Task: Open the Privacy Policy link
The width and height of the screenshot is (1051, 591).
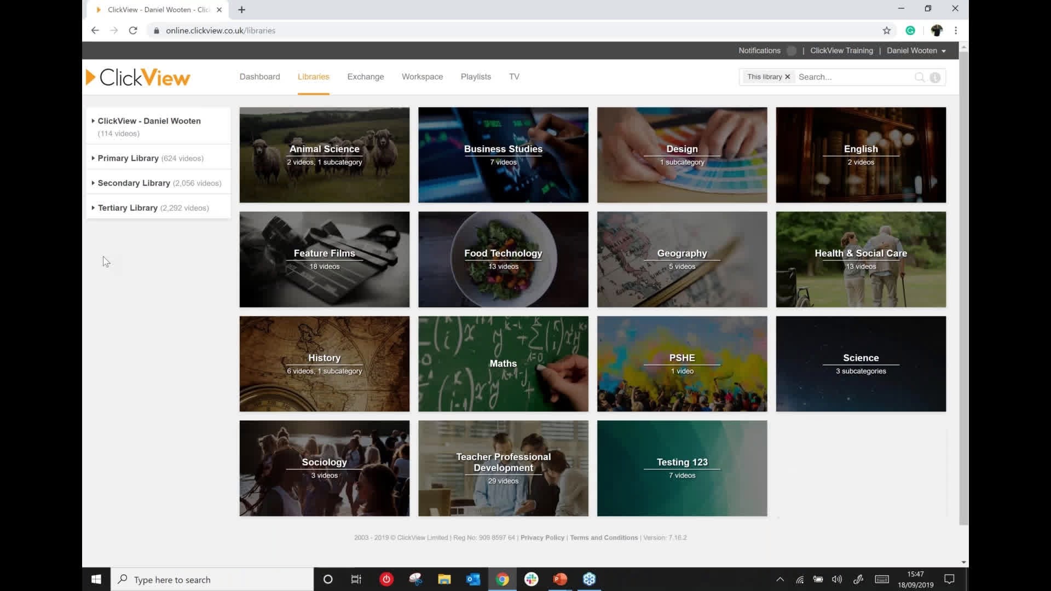Action: click(x=542, y=537)
